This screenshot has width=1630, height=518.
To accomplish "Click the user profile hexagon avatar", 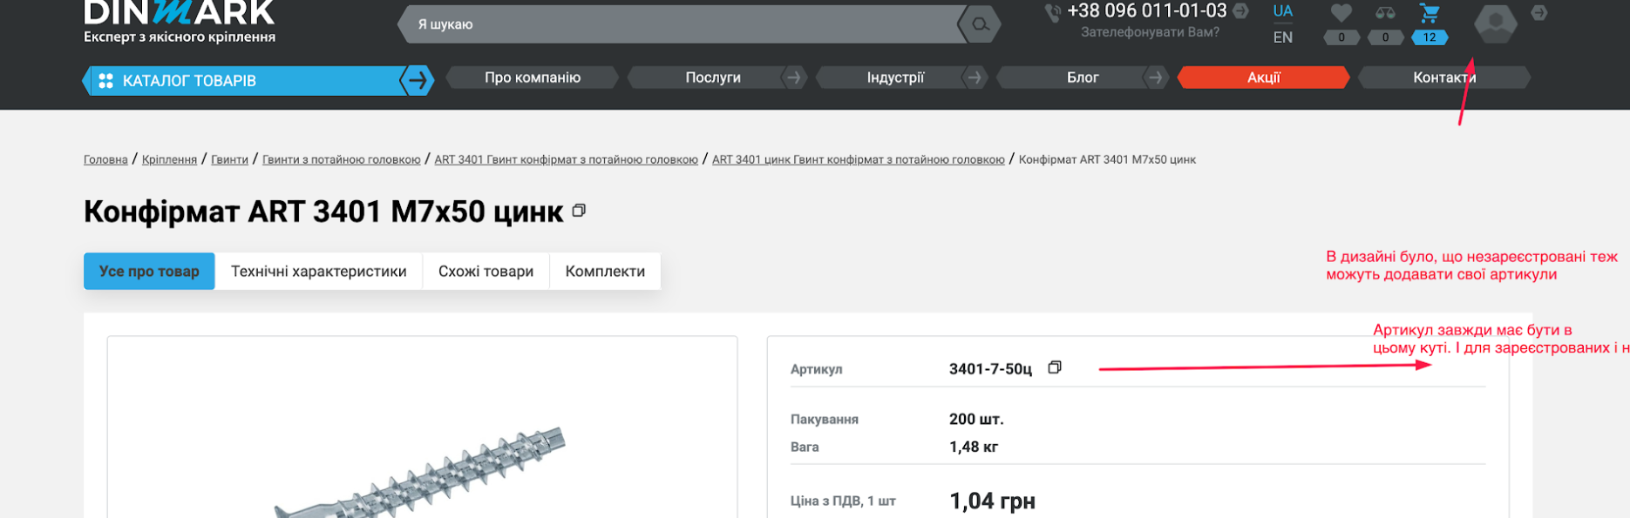I will coord(1496,24).
